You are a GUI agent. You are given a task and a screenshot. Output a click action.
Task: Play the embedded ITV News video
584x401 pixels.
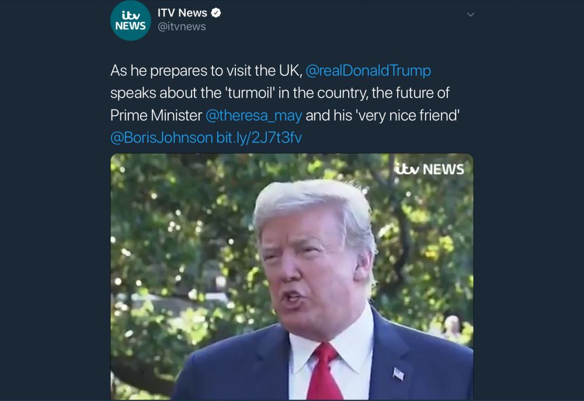pyautogui.click(x=291, y=277)
